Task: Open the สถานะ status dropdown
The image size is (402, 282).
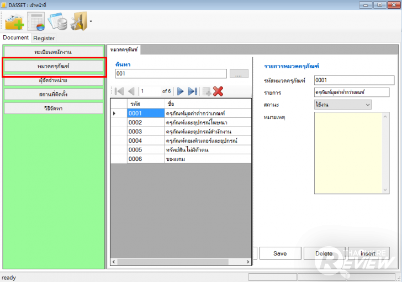Action: click(x=342, y=105)
